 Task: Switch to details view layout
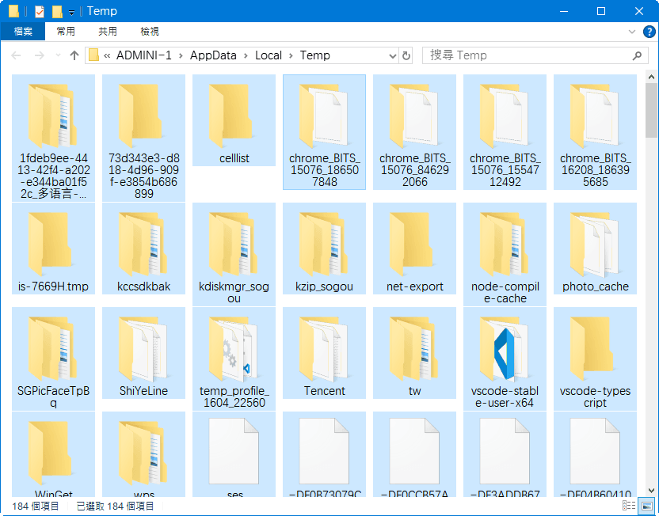629,506
